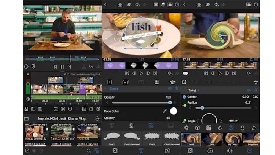The width and height of the screenshot is (275, 155).
Task: Toggle the Center keyframe blue dot
Action: 184,97
